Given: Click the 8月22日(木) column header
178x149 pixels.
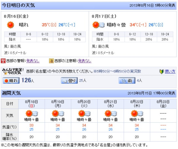Looking at the screenshot, I should [137, 104].
